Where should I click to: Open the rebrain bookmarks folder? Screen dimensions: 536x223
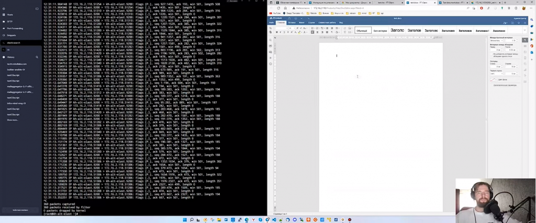pos(351,13)
